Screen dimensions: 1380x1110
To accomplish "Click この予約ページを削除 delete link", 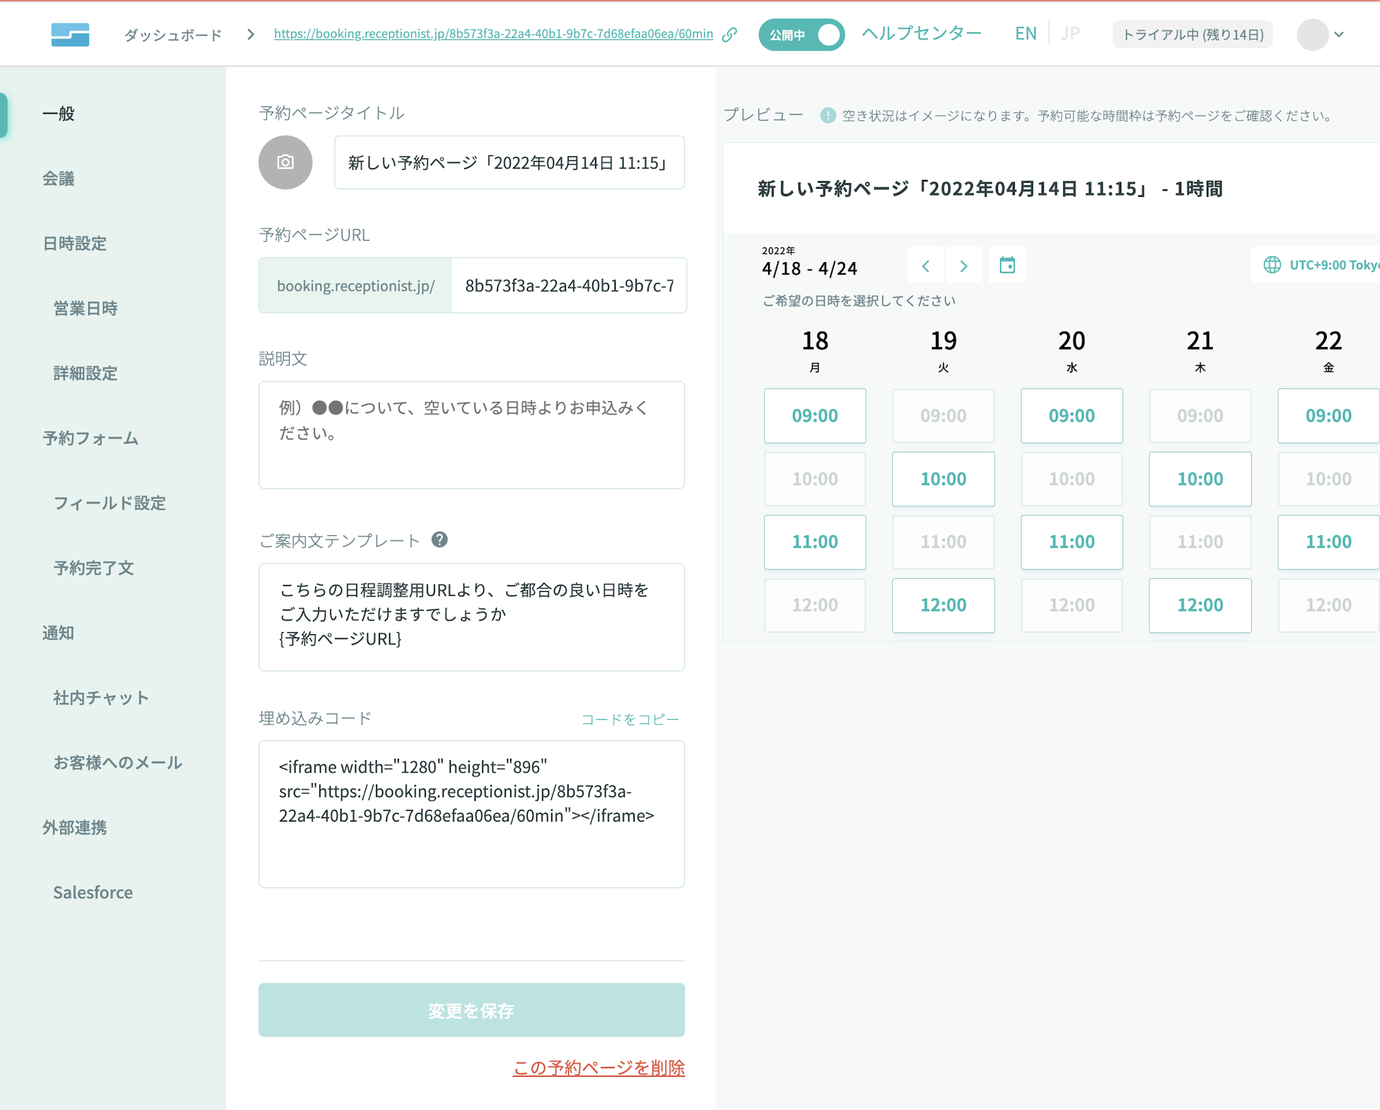I will (598, 1068).
